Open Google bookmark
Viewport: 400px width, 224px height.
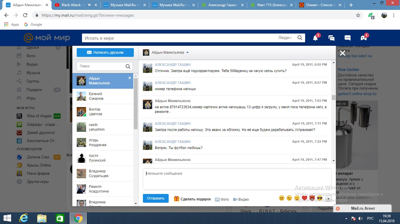tap(33, 24)
